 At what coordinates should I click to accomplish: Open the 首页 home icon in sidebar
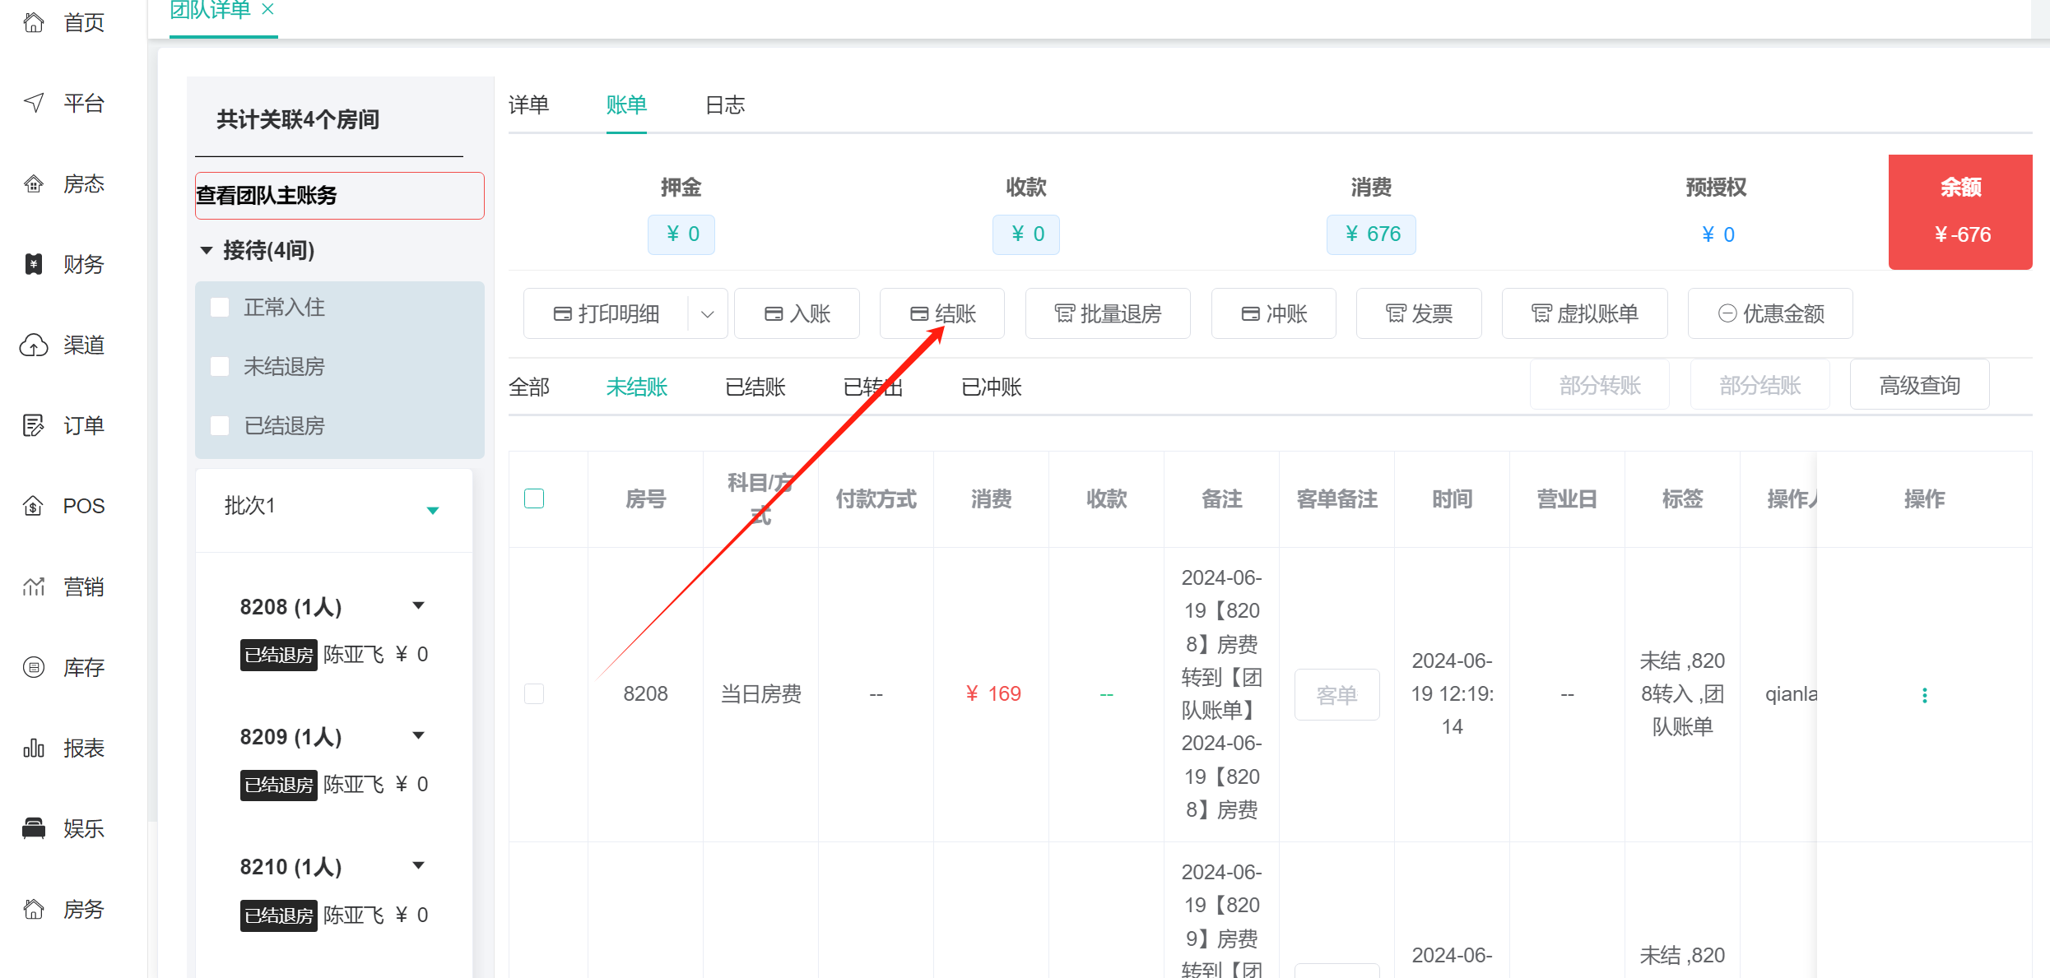[34, 22]
